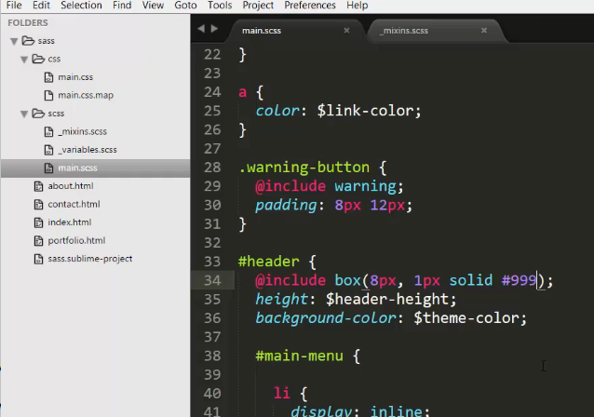Click file icon beside portfolio.html

[39, 240]
